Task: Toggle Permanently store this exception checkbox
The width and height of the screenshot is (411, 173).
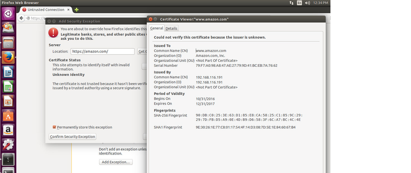Action: tap(55, 127)
